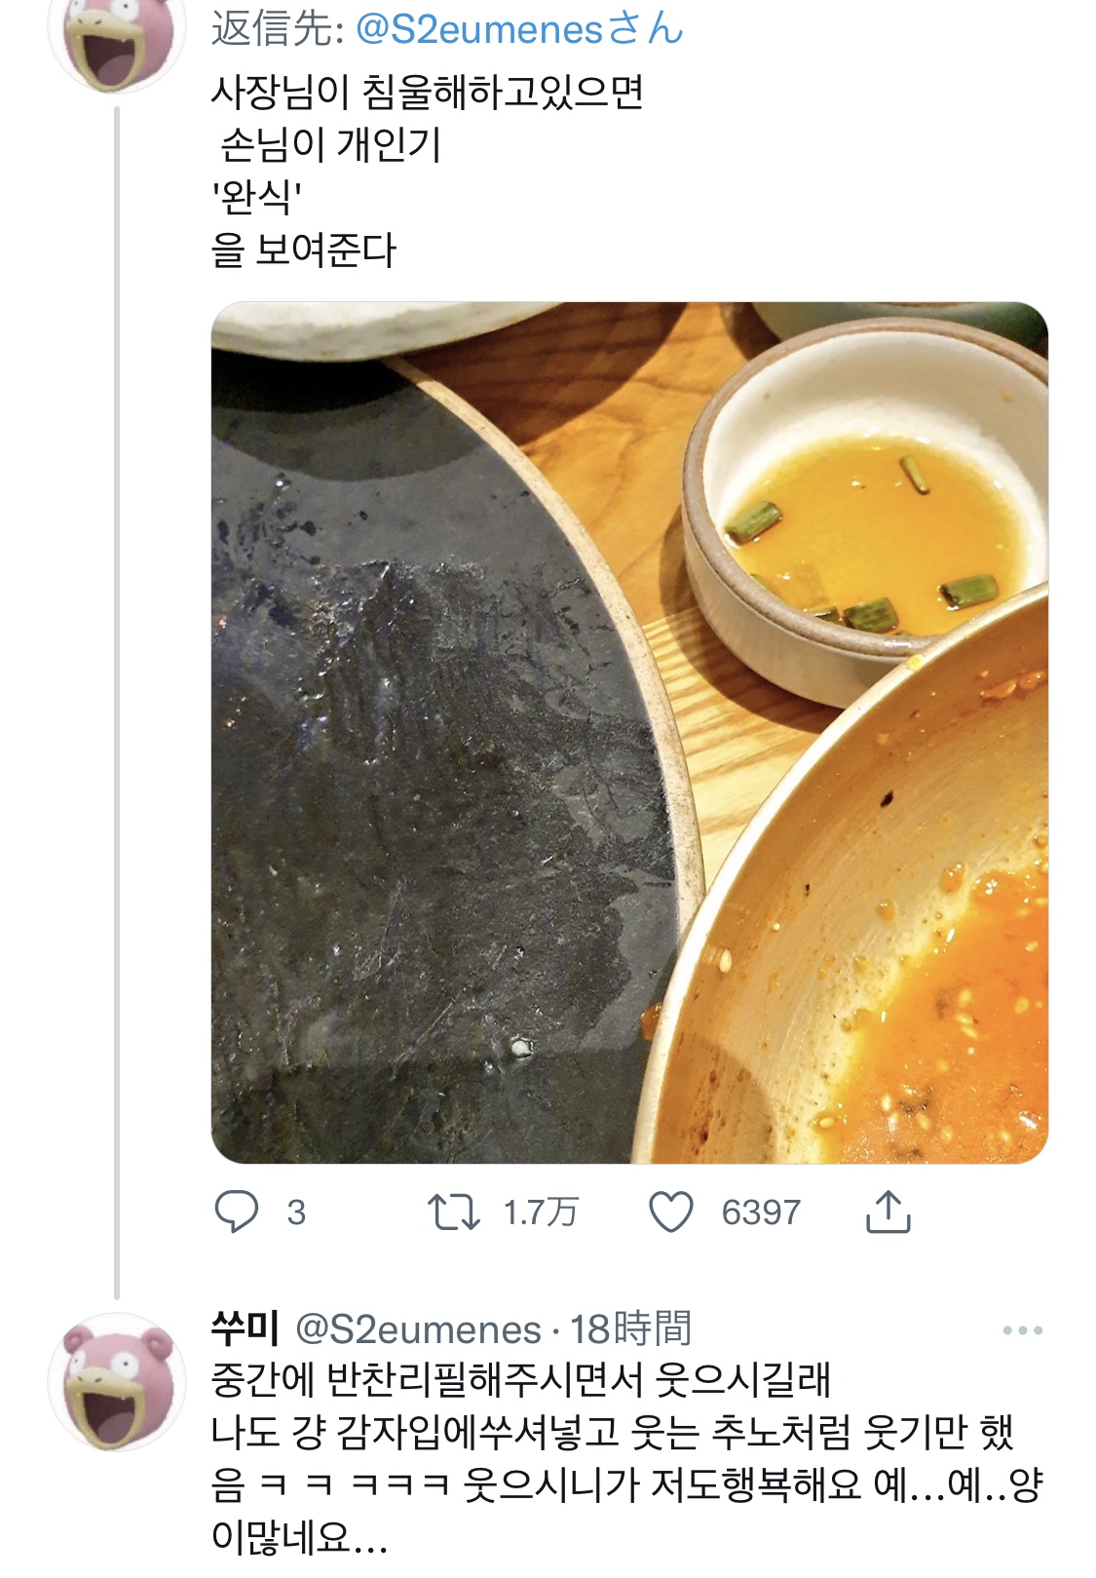Follow the @S2eumenes mention after 返信先

(519, 29)
